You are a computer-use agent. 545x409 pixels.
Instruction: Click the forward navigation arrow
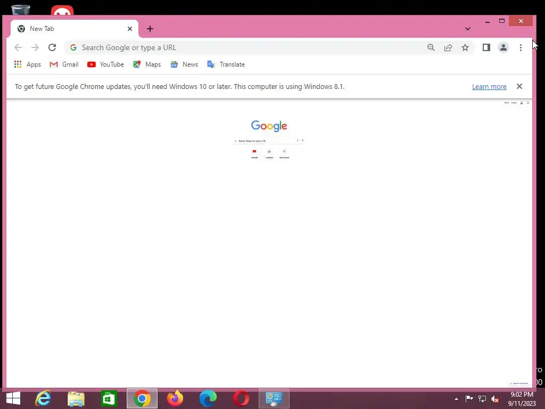(35, 47)
